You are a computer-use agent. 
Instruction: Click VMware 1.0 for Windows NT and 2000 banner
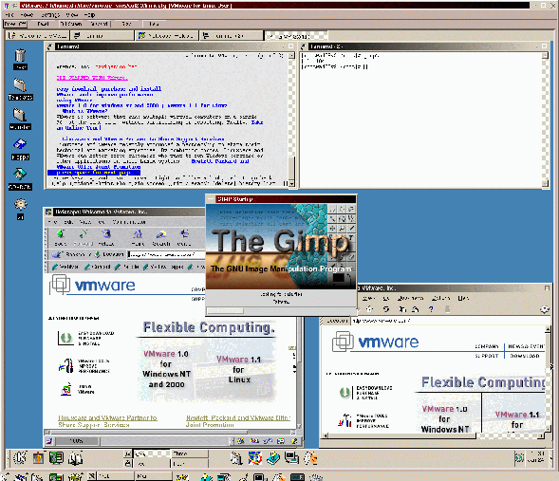click(166, 369)
